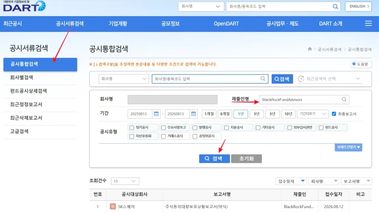379x213 pixels.
Task: Check the 지분공시 checkbox
Action: tap(227, 127)
